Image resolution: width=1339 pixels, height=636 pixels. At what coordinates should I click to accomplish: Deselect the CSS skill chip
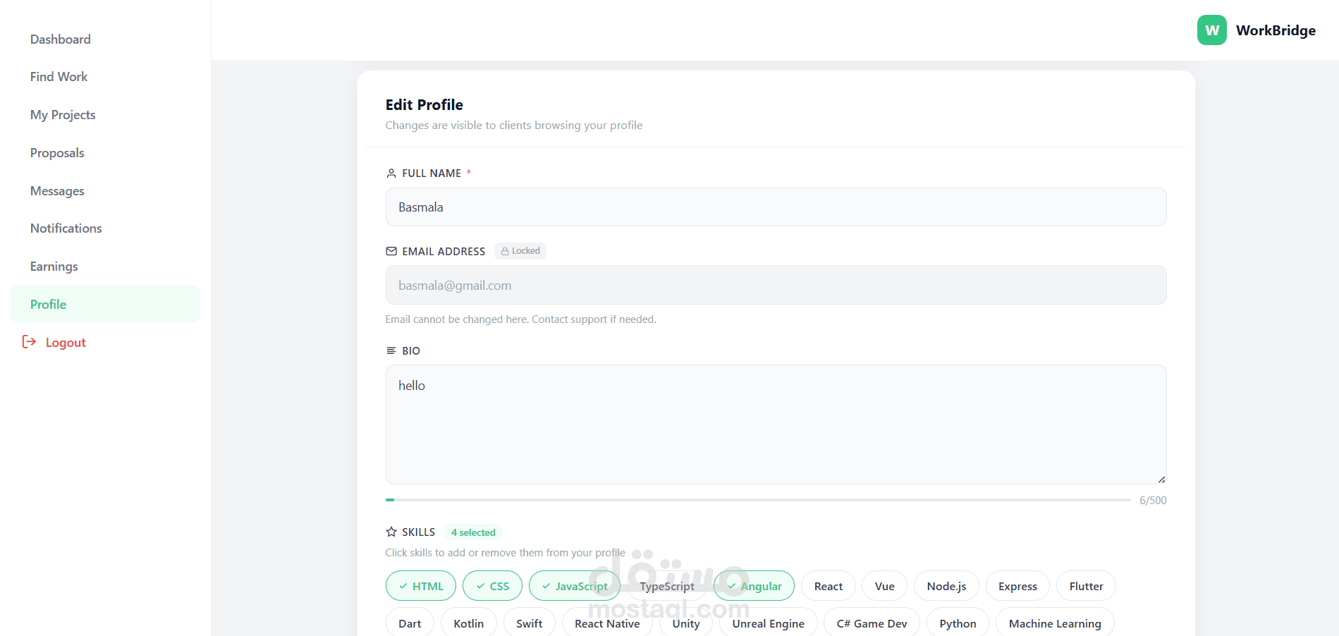coord(492,586)
